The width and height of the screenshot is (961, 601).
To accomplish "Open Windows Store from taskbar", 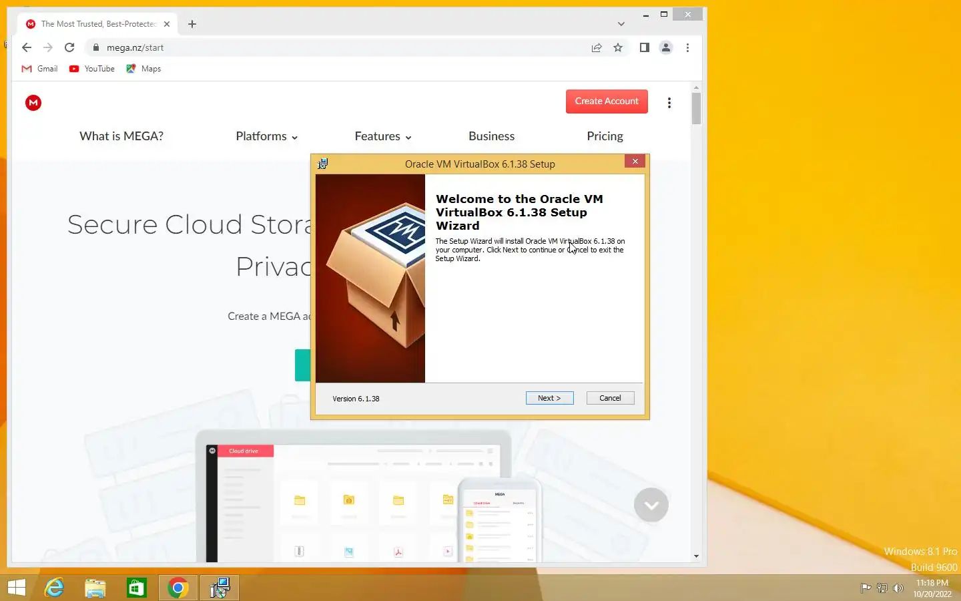I will 137,588.
